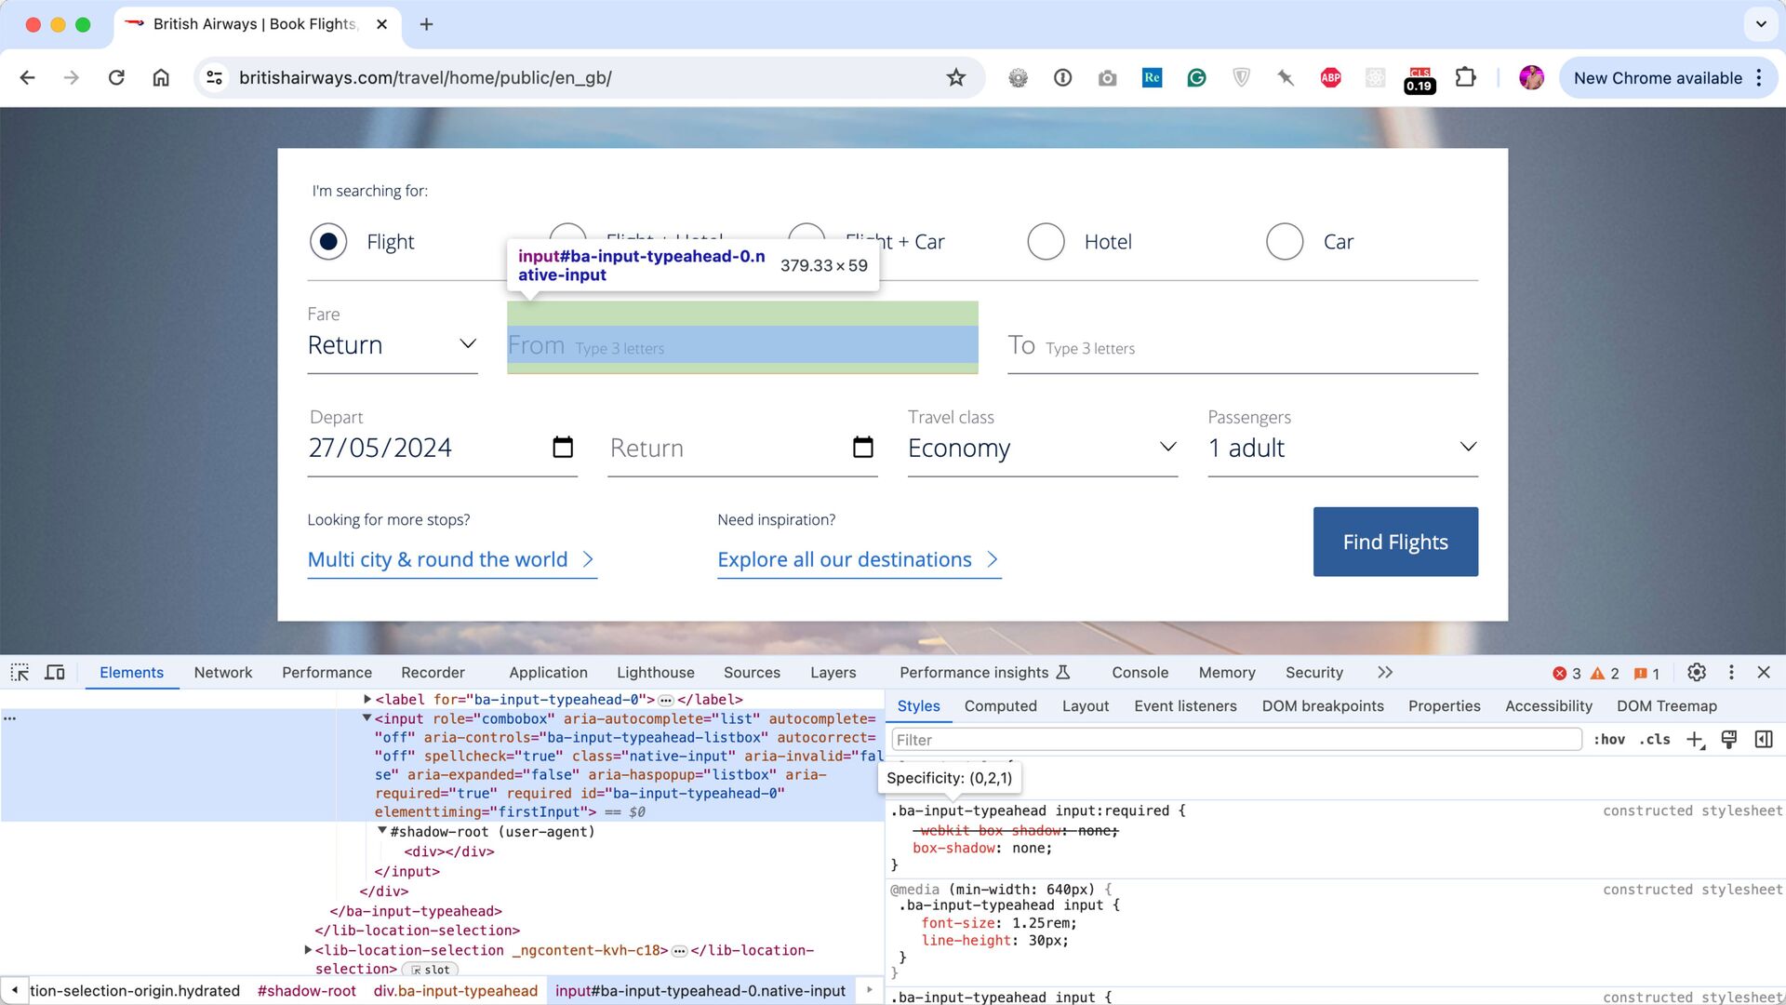Toggle the :hov element state panel
The width and height of the screenshot is (1786, 1005).
point(1609,740)
